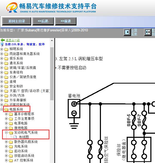Collapse the 发动机电气系统 node
155x163 pixels.
pyautogui.click(x=6, y=133)
